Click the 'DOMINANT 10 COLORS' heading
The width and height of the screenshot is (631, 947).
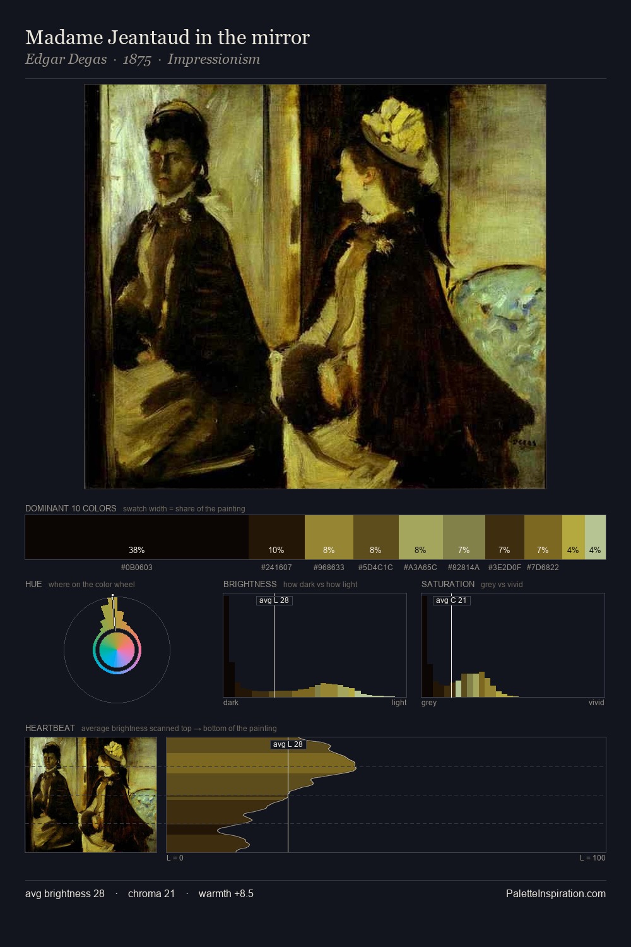click(71, 508)
